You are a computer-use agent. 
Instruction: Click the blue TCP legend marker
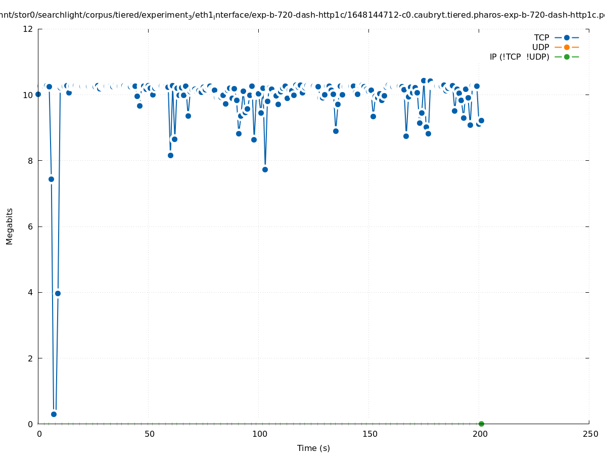pos(567,37)
